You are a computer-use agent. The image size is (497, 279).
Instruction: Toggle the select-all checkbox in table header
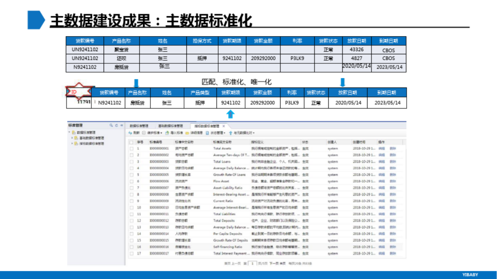click(x=131, y=142)
